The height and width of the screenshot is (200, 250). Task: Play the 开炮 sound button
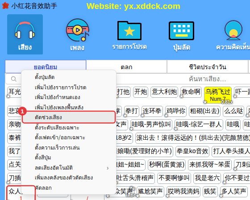141,92
